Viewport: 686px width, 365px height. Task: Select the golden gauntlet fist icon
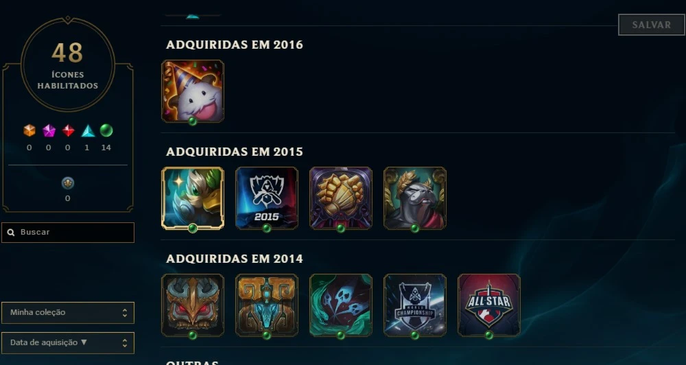[x=341, y=198]
